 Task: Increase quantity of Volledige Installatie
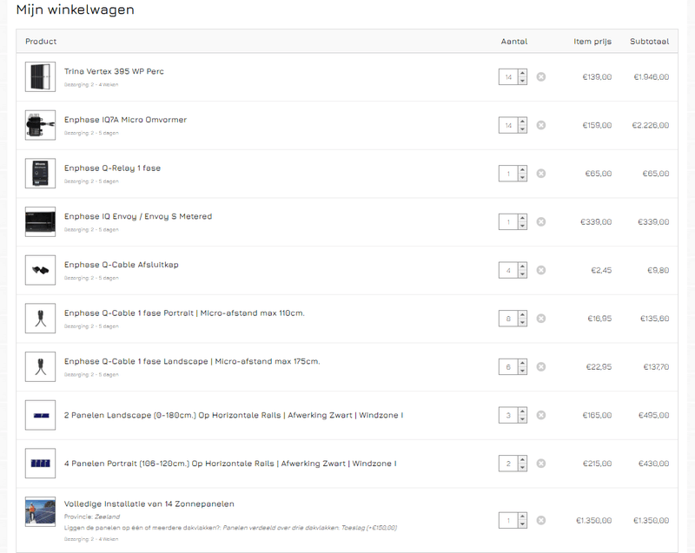pyautogui.click(x=523, y=517)
